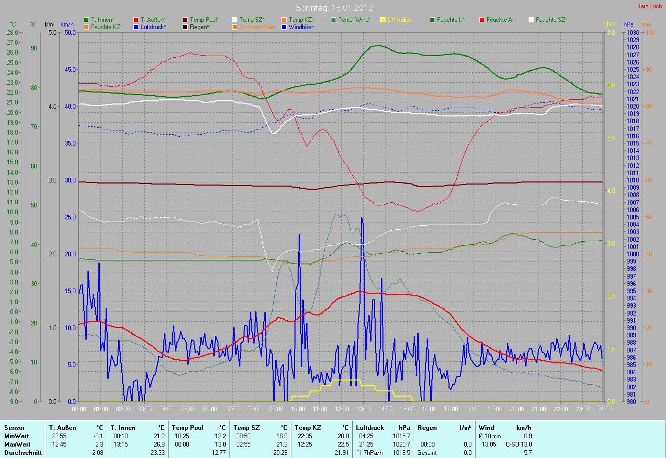The image size is (666, 458).
Task: Click the 'UV-I' axis unit label
Action: point(609,24)
